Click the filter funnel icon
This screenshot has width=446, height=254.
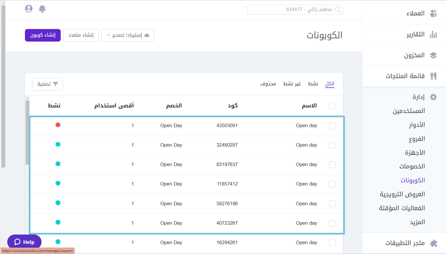(x=55, y=84)
